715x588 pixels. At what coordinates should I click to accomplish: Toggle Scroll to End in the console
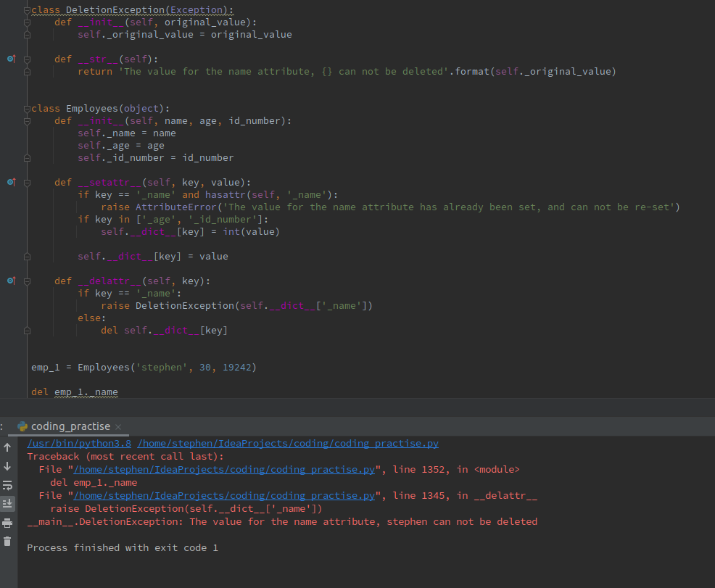coord(7,503)
